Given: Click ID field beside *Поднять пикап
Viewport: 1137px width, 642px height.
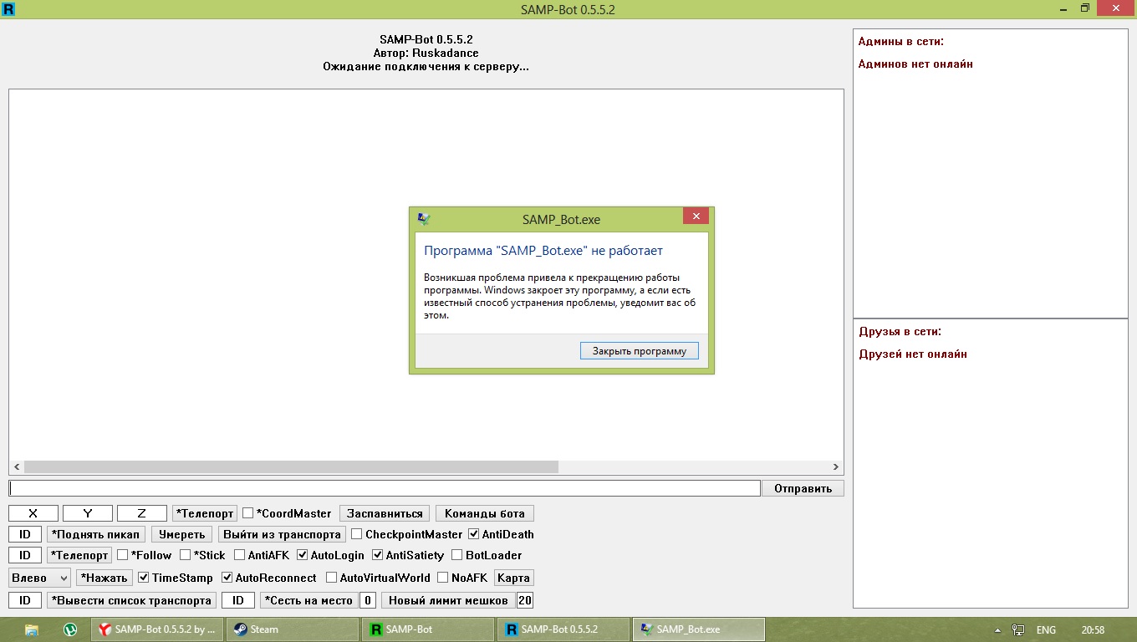Looking at the screenshot, I should (25, 534).
